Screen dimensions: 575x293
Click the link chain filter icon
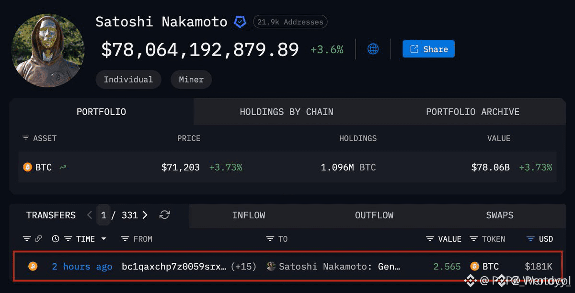point(38,238)
